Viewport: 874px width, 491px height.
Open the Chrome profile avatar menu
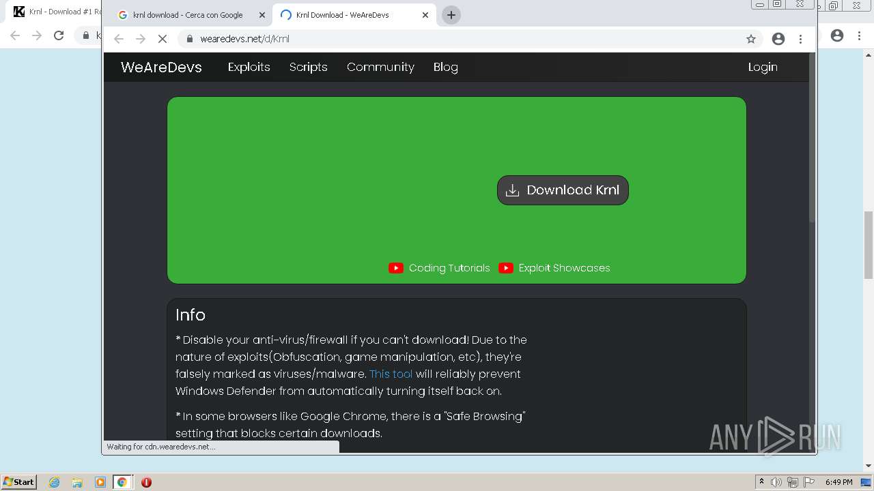(x=778, y=39)
